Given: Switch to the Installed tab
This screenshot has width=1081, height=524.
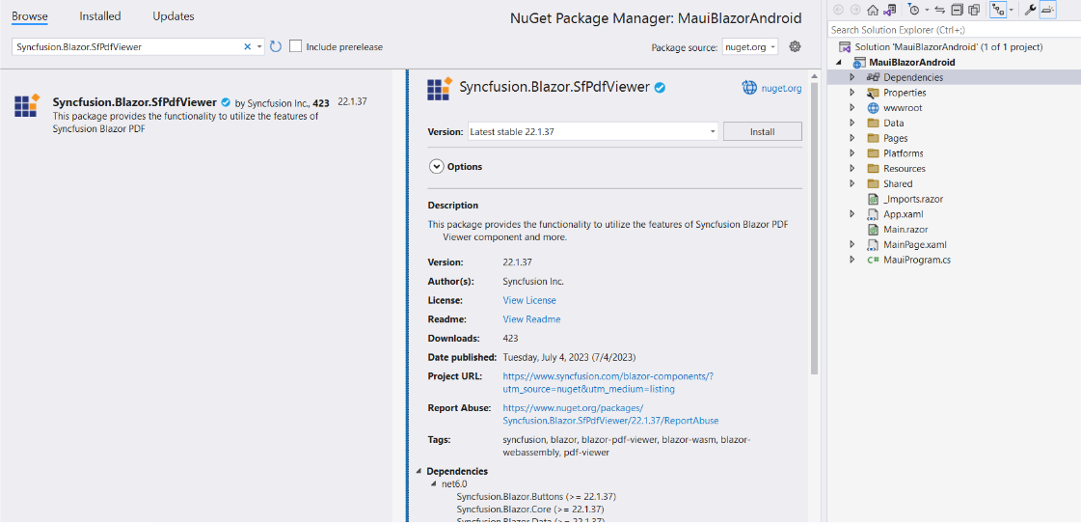Looking at the screenshot, I should tap(100, 15).
